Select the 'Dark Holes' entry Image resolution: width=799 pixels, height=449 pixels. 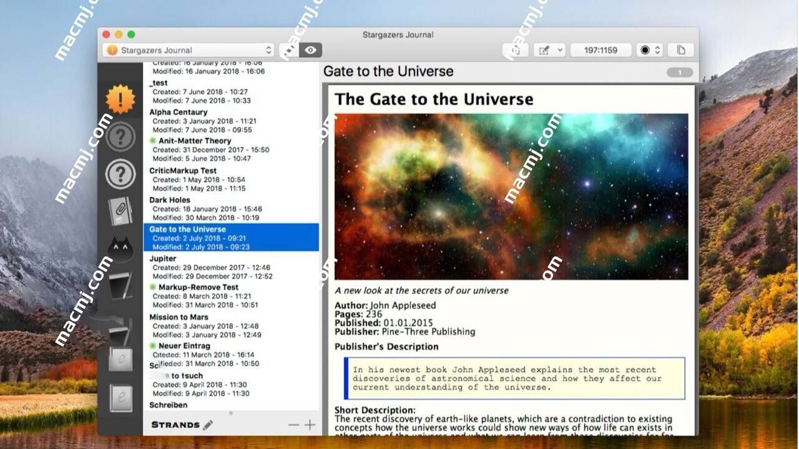[x=231, y=209]
